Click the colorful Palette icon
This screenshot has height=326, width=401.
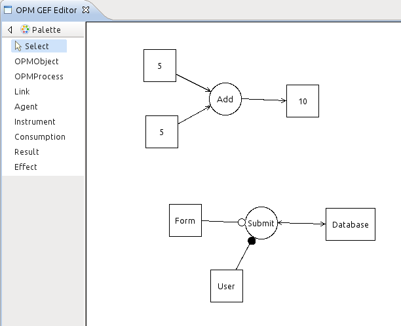pyautogui.click(x=25, y=30)
